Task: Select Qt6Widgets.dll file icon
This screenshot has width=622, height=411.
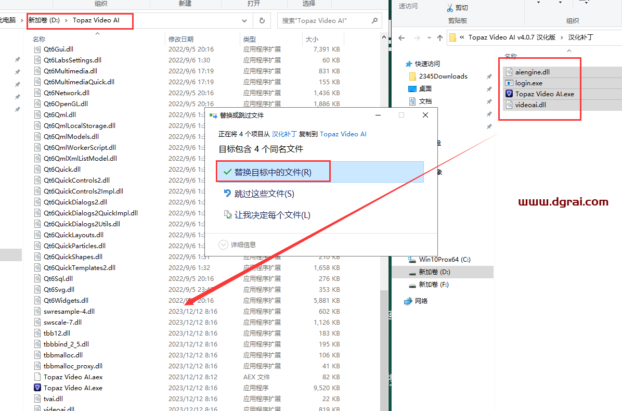Action: coord(37,300)
